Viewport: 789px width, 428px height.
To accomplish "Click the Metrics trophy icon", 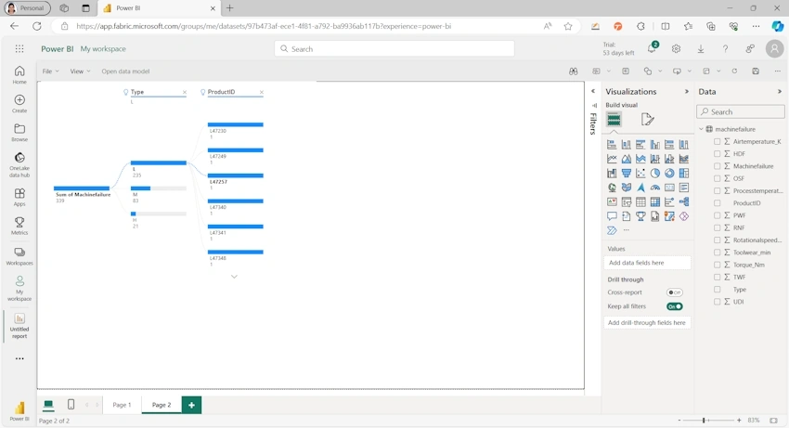I will coord(19,222).
